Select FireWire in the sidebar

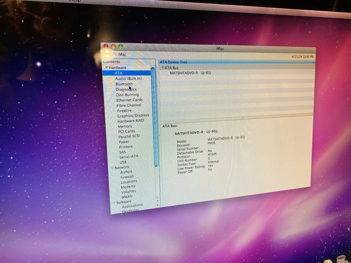click(x=124, y=110)
